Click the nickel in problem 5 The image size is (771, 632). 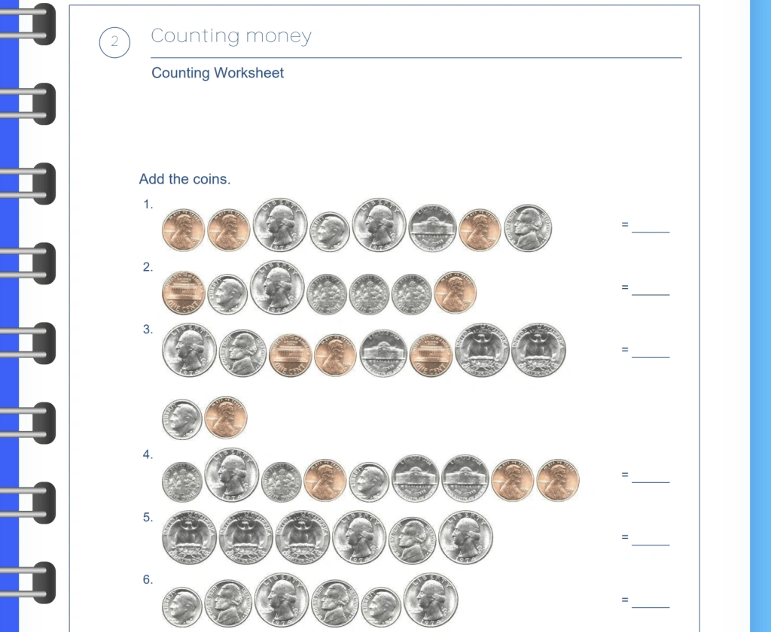[412, 540]
